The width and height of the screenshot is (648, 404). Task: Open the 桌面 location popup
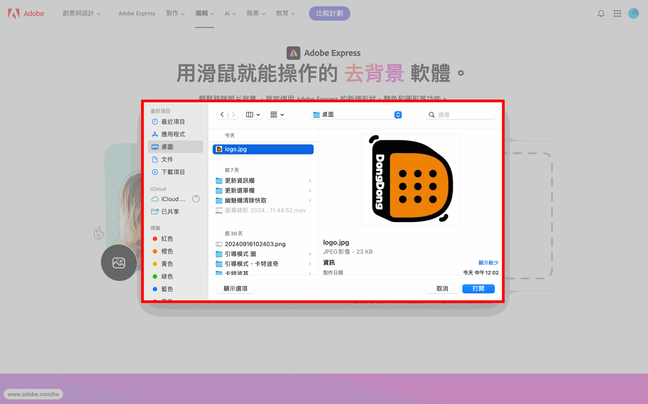[x=356, y=115]
